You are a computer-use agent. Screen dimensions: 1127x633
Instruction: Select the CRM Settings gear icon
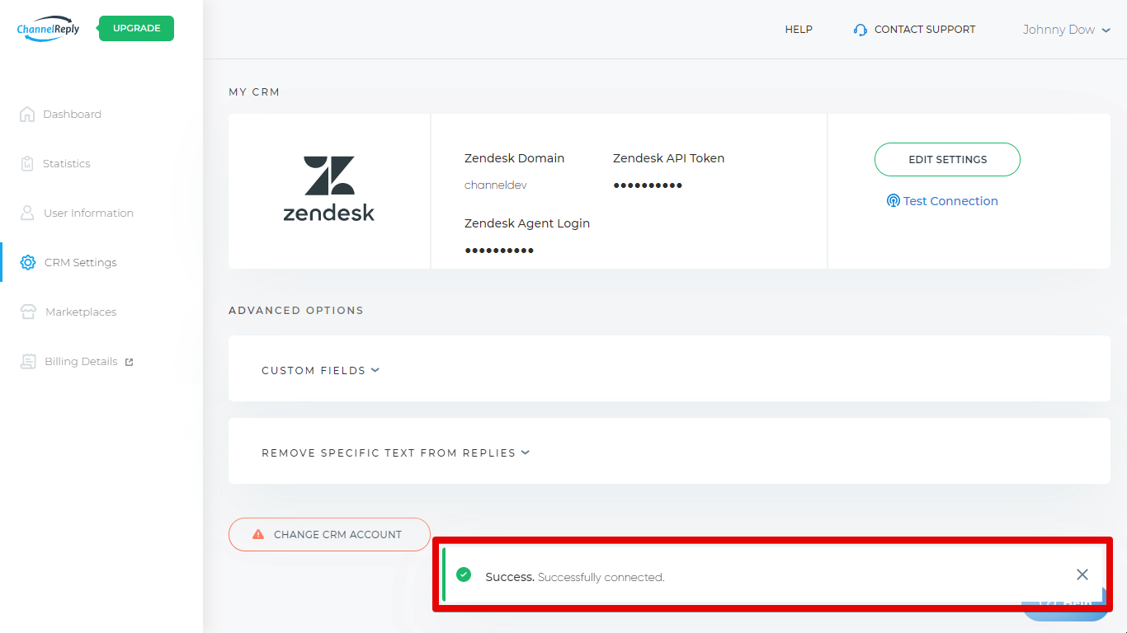click(27, 262)
